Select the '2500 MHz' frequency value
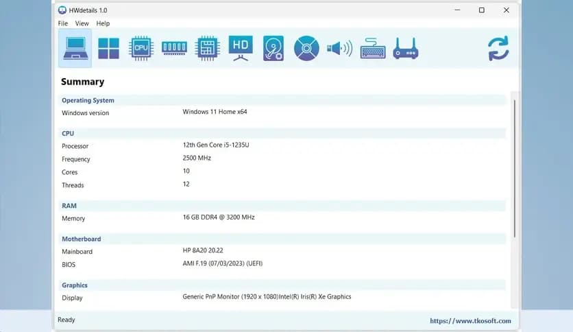The image size is (573, 332). click(197, 158)
